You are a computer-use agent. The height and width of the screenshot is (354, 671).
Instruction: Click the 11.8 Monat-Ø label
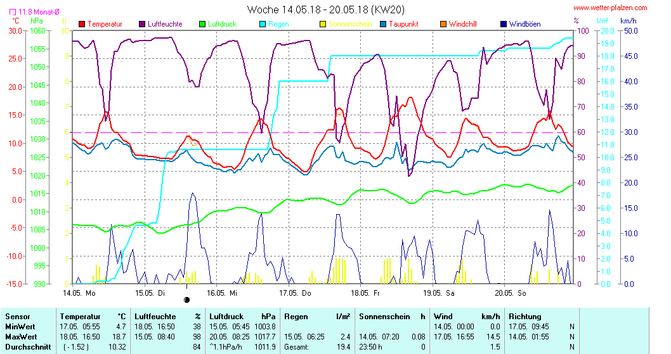click(39, 12)
